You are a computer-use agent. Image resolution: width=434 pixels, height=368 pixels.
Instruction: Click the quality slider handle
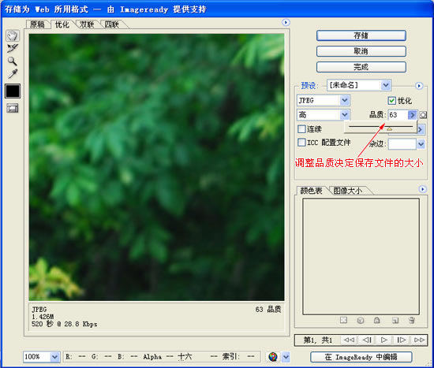390,129
